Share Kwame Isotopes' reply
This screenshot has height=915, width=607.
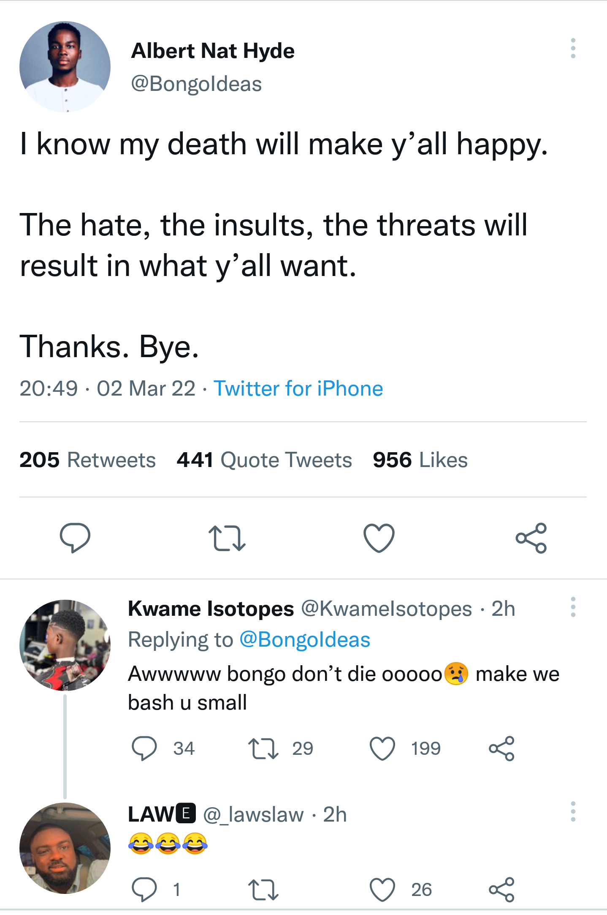pos(501,748)
